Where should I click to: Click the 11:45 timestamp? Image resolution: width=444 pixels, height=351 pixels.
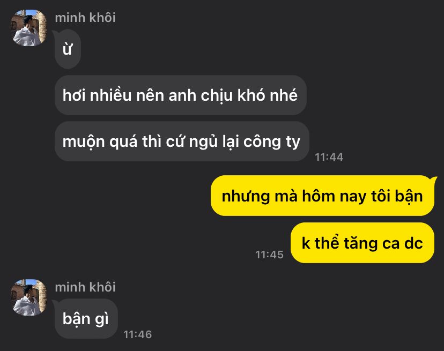[x=270, y=255]
